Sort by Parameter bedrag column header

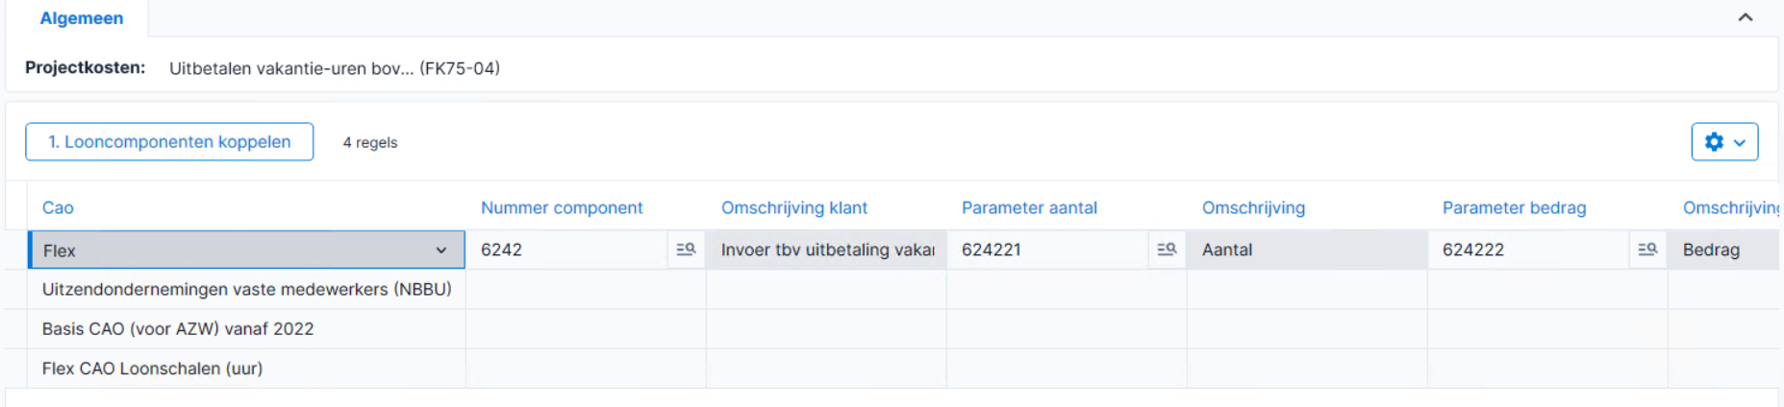(1514, 208)
